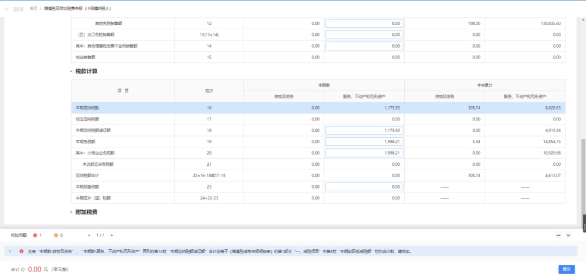Click the orange warning count icon
Viewport: 586px width, 278px height.
pos(56,236)
